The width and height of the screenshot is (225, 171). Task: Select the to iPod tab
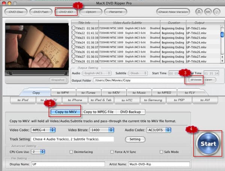point(23,100)
